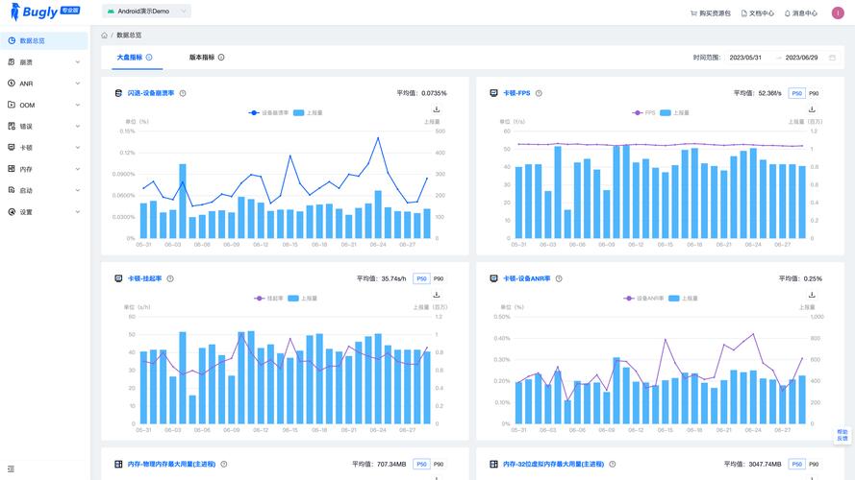Open 卡顿-挂起率 chart title link

(x=144, y=278)
